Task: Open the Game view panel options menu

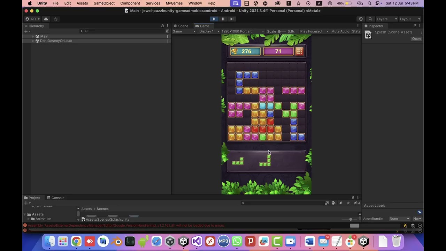Action: (357, 26)
